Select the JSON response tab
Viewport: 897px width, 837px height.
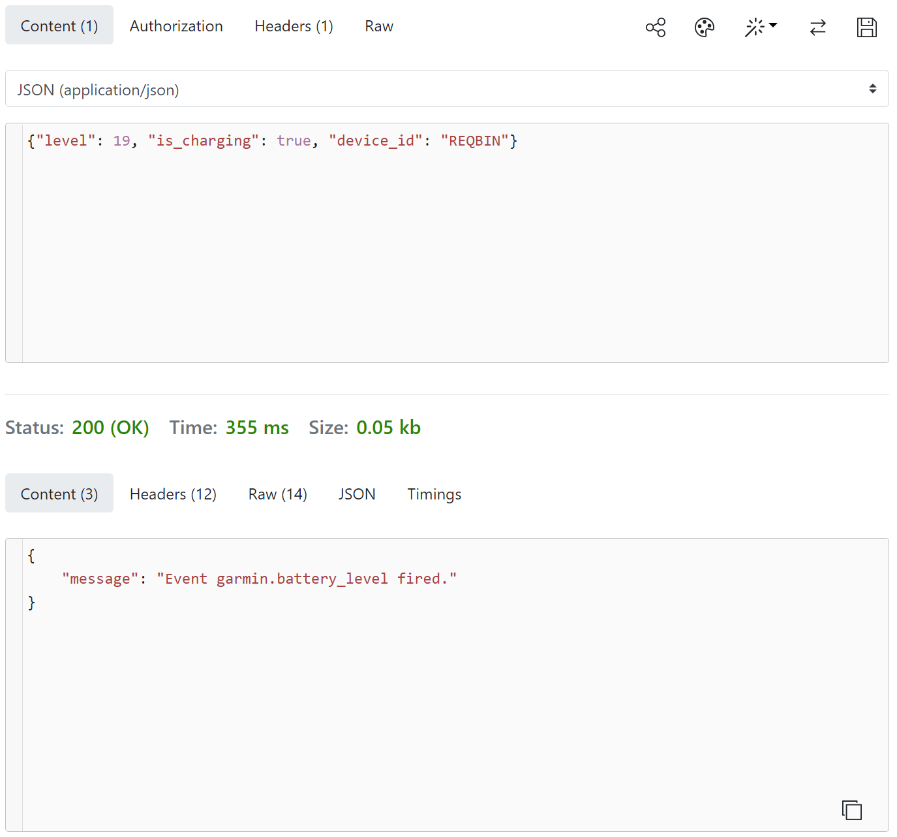[x=357, y=494]
